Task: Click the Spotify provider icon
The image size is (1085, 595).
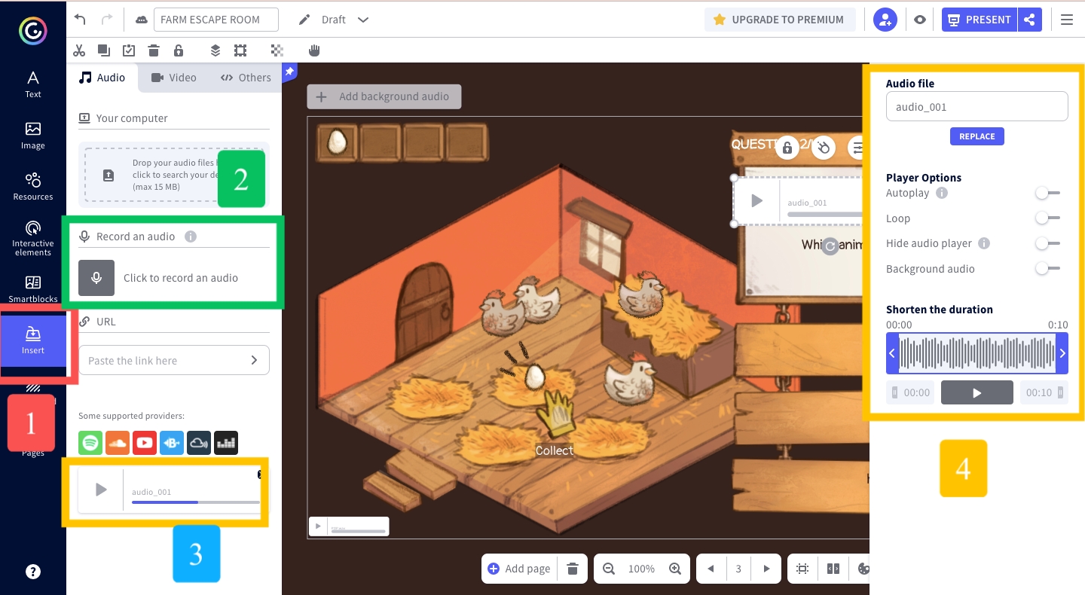Action: pos(90,443)
